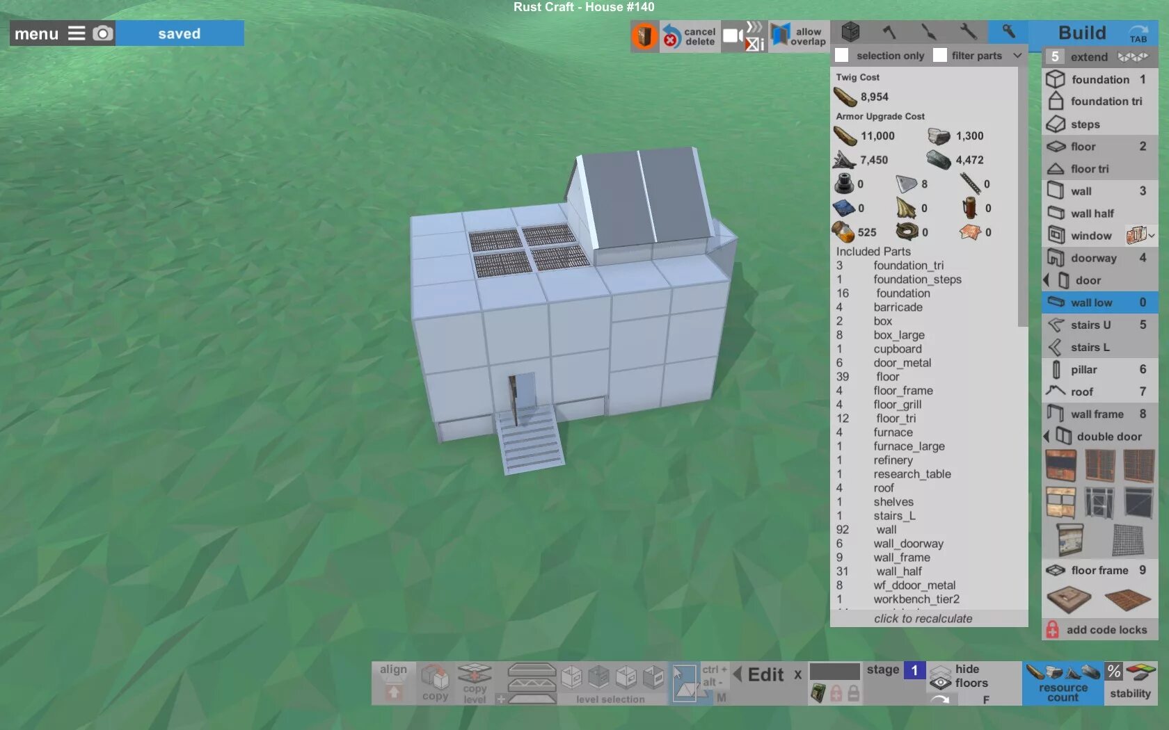Toggle the resource count panel
Image resolution: width=1169 pixels, height=730 pixels.
(1063, 683)
